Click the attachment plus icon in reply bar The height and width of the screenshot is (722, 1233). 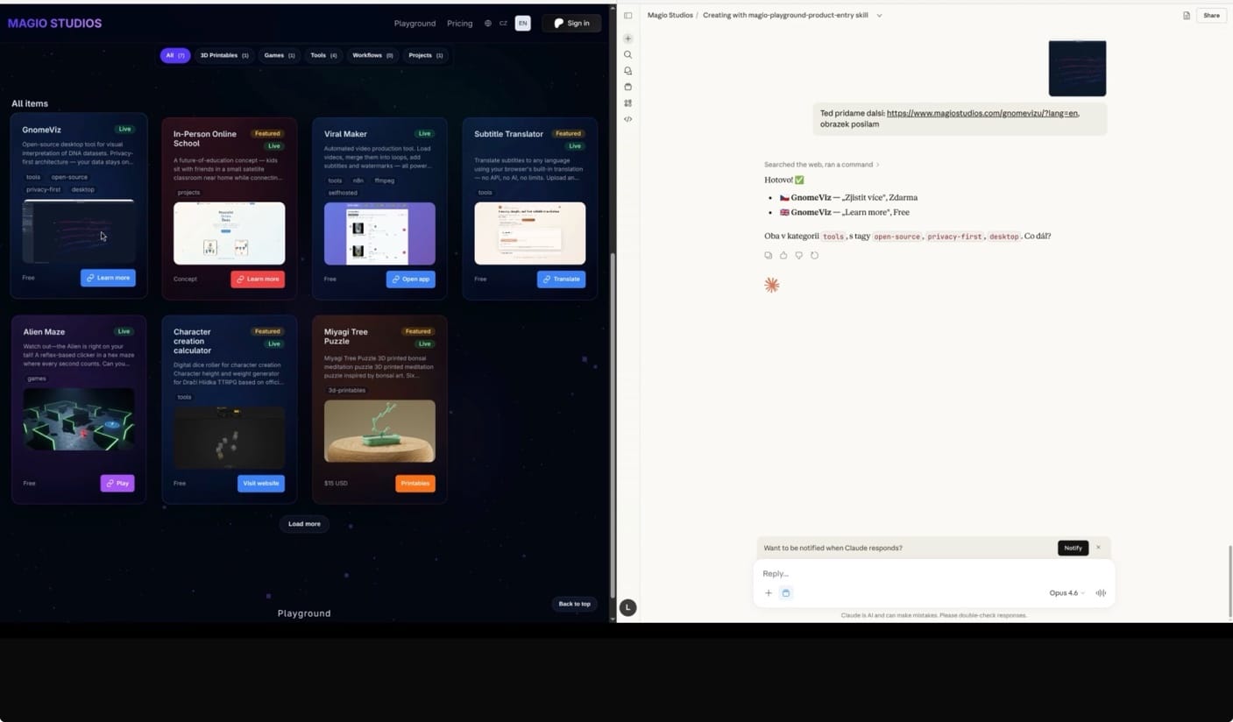(769, 593)
